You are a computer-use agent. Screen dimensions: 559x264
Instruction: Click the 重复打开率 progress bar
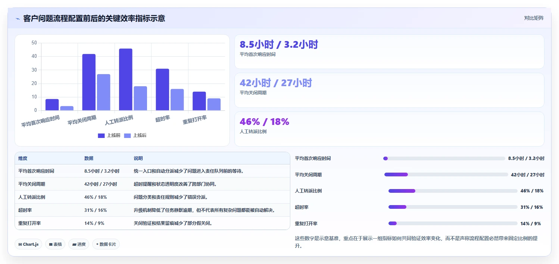(x=453, y=223)
